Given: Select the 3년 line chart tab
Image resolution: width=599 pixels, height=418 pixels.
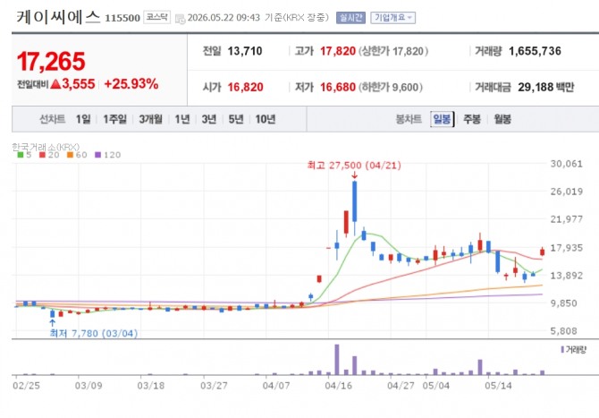Looking at the screenshot, I should click(209, 119).
